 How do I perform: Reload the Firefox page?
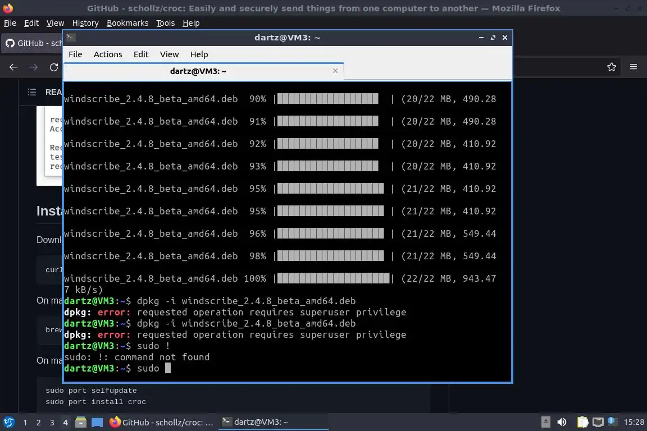pos(54,67)
